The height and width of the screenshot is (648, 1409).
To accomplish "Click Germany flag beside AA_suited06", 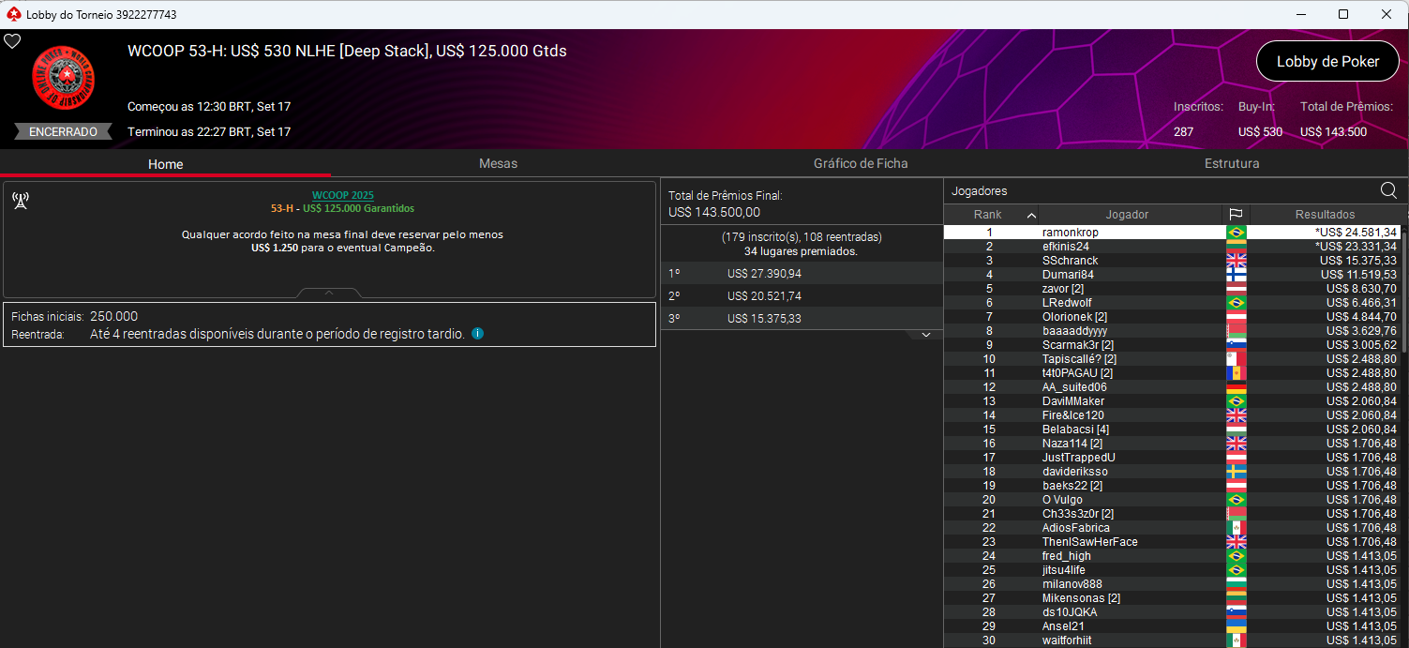I will coord(1237,386).
